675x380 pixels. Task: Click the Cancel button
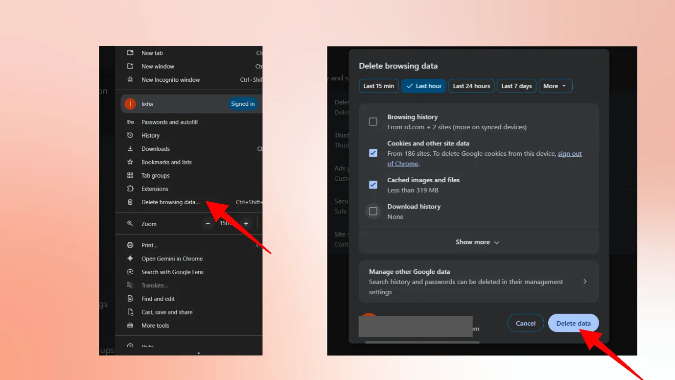(526, 323)
